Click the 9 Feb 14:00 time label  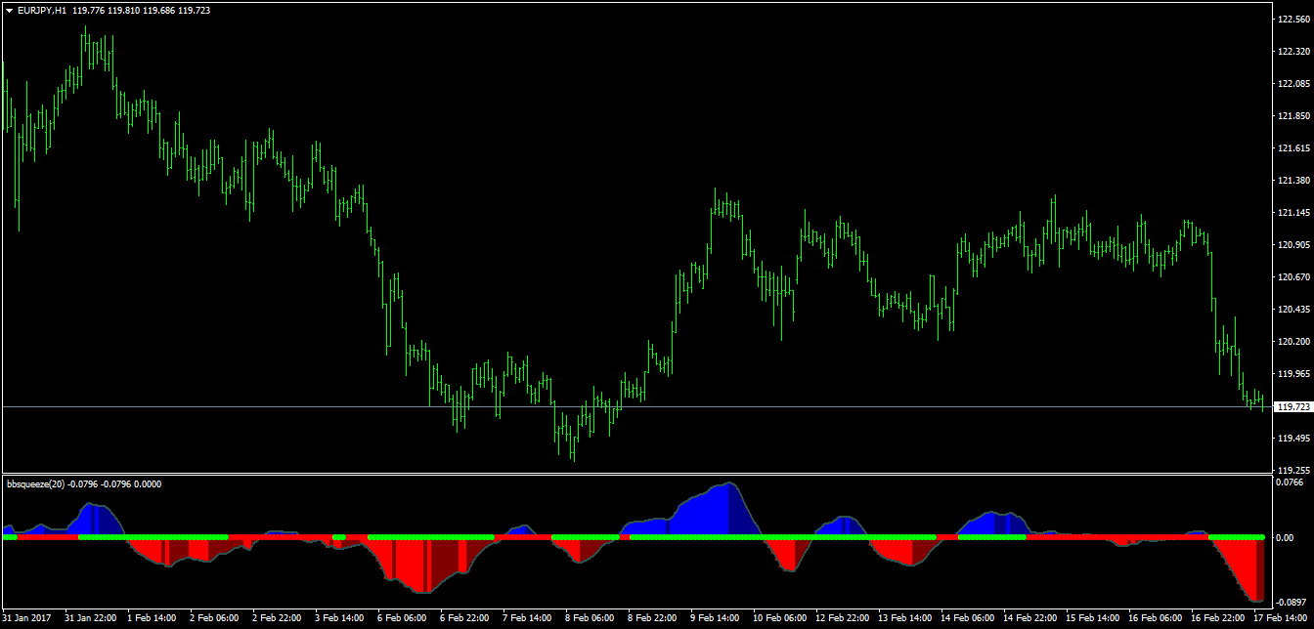tap(716, 619)
